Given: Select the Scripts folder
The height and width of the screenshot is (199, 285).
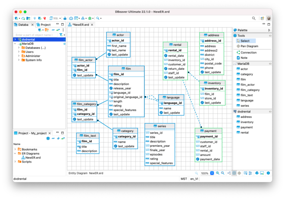Looking at the screenshot, I should coord(25,162).
